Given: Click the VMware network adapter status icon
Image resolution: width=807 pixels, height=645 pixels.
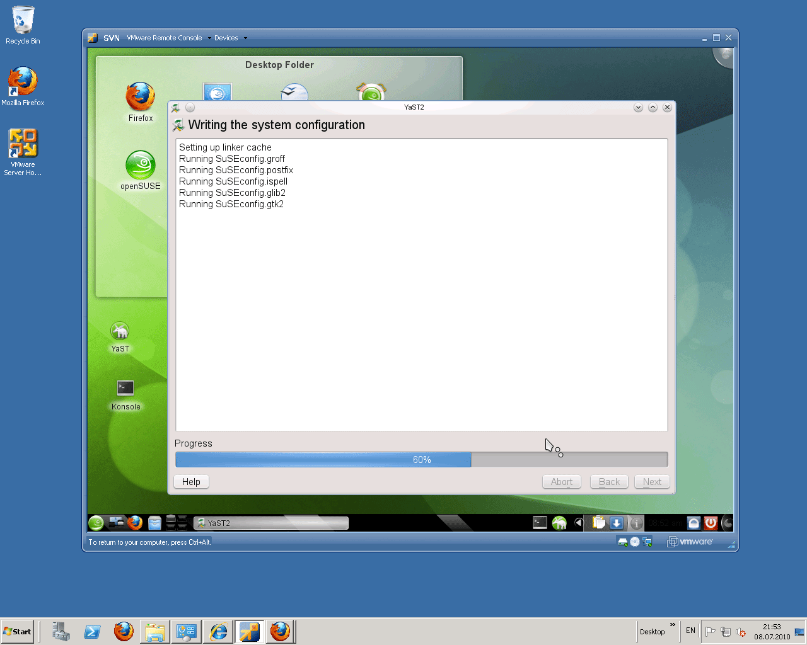Looking at the screenshot, I should 647,542.
